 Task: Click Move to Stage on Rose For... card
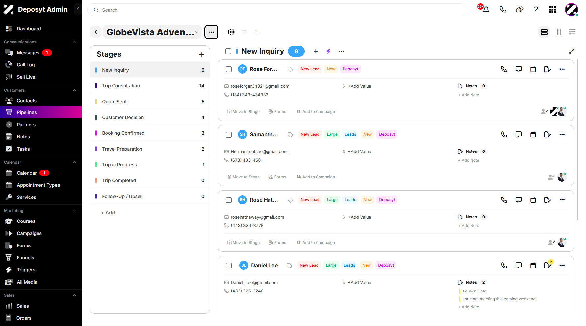(243, 112)
